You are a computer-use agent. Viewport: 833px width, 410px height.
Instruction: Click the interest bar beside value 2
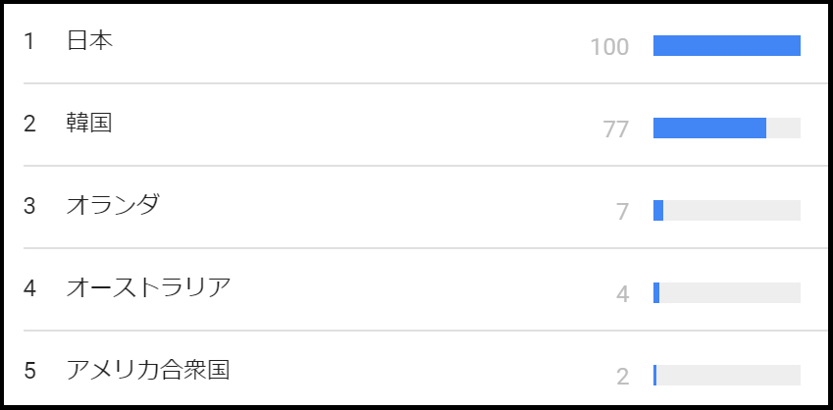point(726,376)
